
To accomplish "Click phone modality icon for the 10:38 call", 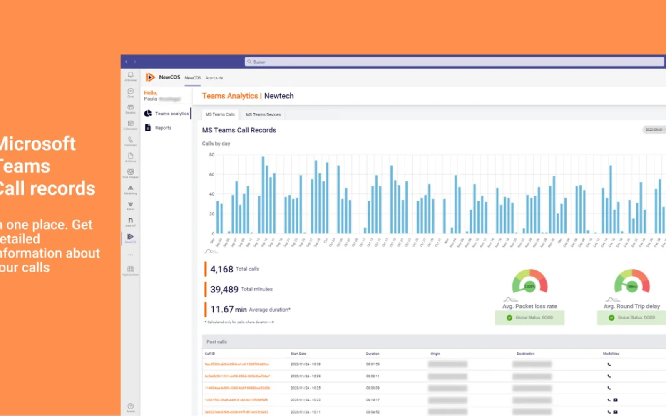I will click(x=609, y=364).
